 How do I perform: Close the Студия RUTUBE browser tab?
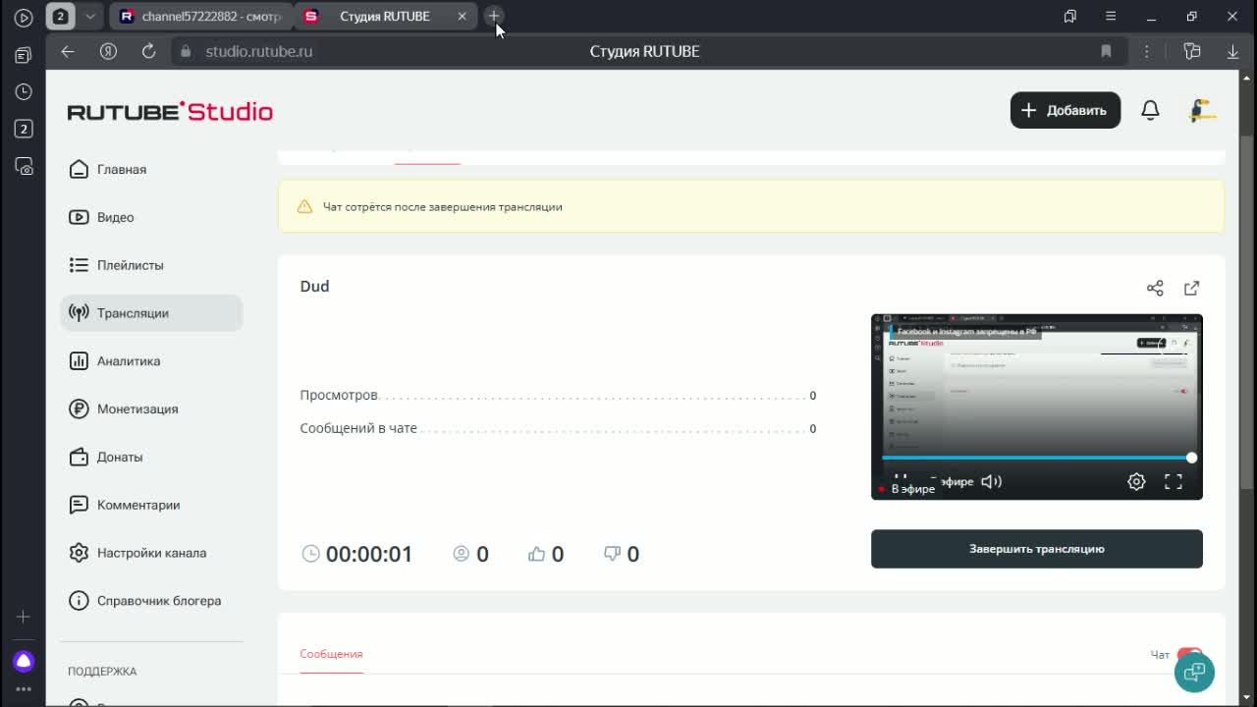coord(463,16)
